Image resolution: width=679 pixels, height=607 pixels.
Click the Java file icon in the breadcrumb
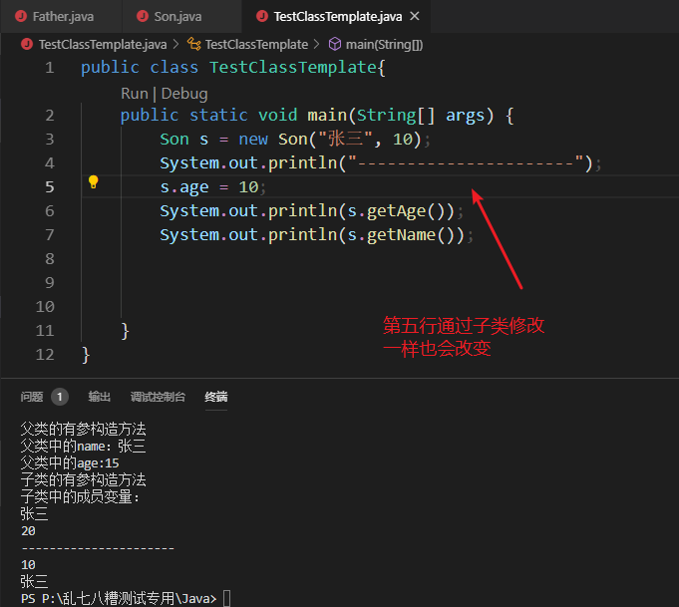tap(27, 44)
